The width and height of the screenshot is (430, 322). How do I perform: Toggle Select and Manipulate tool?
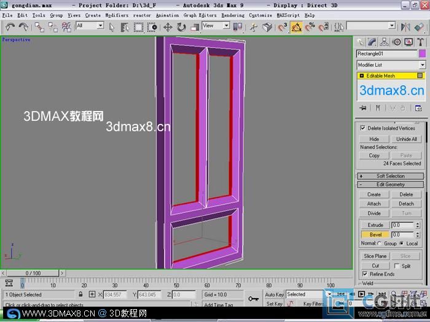point(254,27)
